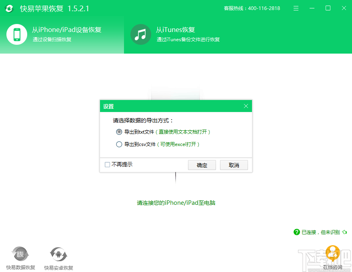The image size is (352, 272).
Task: Click the app logo icon in title bar
Action: pyautogui.click(x=9, y=8)
